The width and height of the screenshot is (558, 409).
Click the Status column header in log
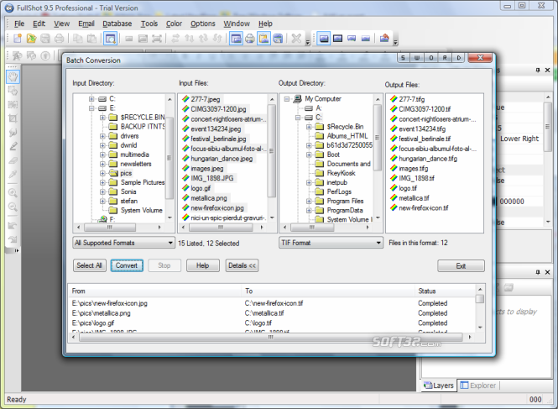coord(445,291)
